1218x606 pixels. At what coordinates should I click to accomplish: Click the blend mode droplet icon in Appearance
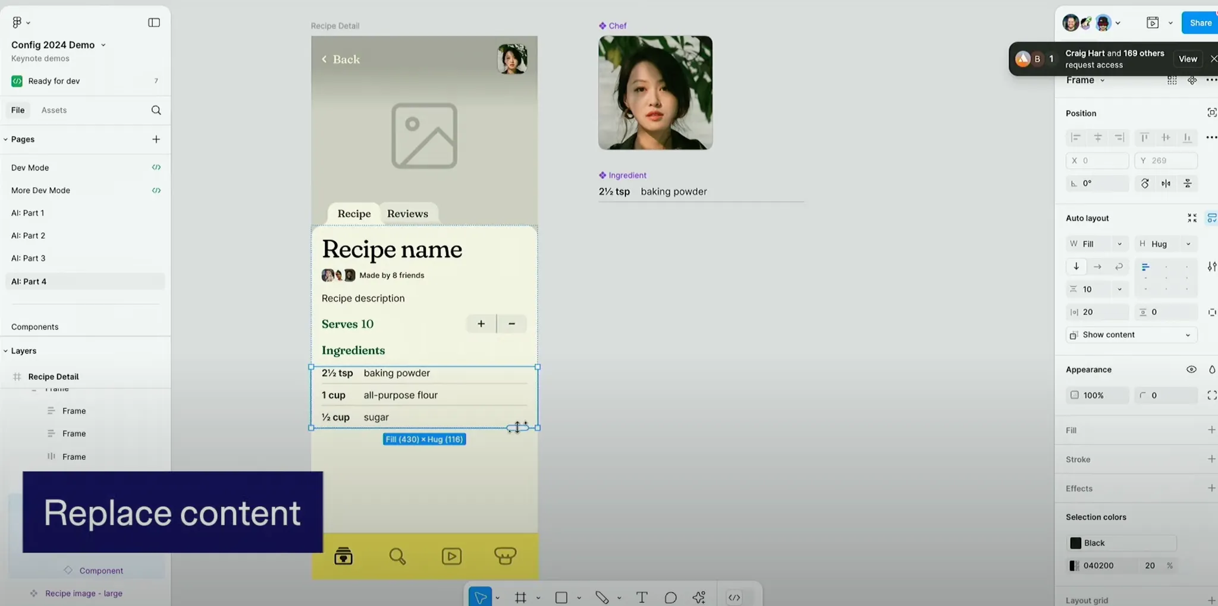(1212, 370)
